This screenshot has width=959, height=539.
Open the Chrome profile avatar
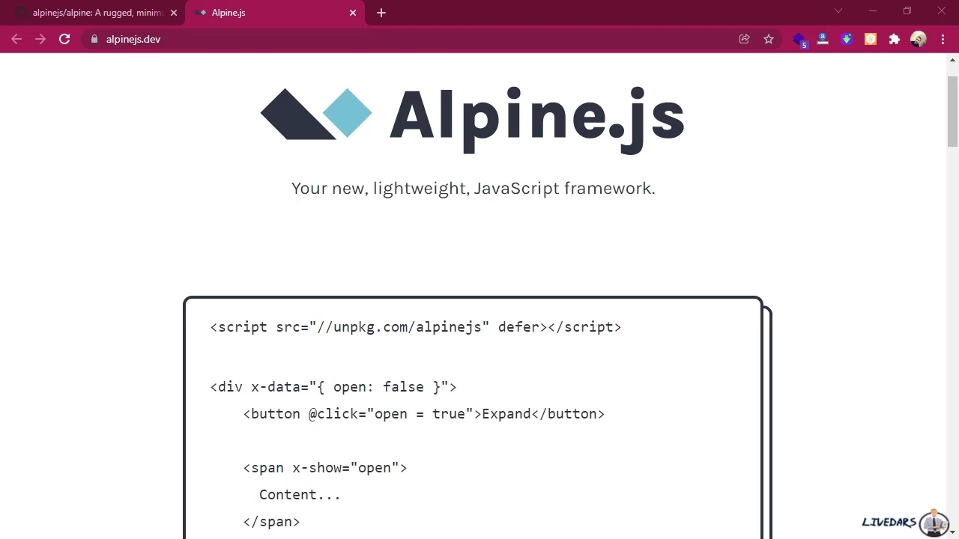[919, 39]
